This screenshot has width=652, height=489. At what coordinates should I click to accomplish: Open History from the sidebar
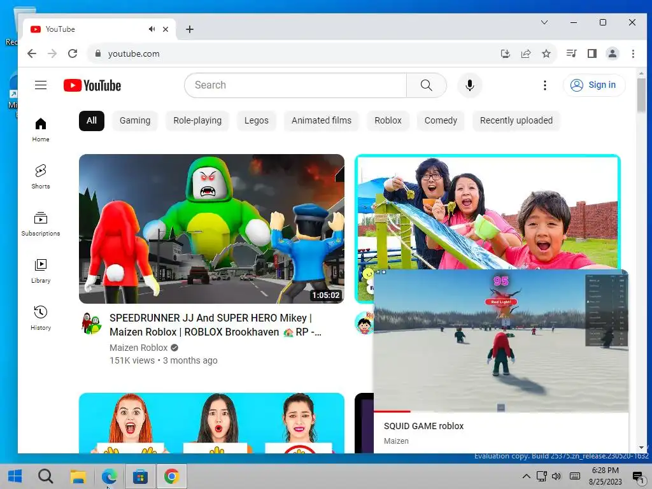click(x=41, y=318)
